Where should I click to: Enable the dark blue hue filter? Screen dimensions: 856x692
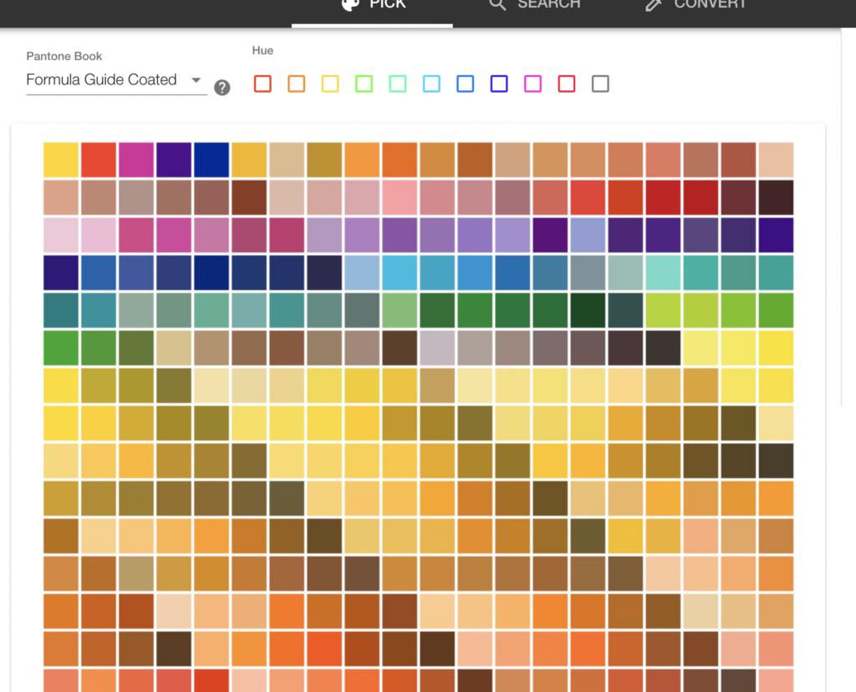[499, 84]
